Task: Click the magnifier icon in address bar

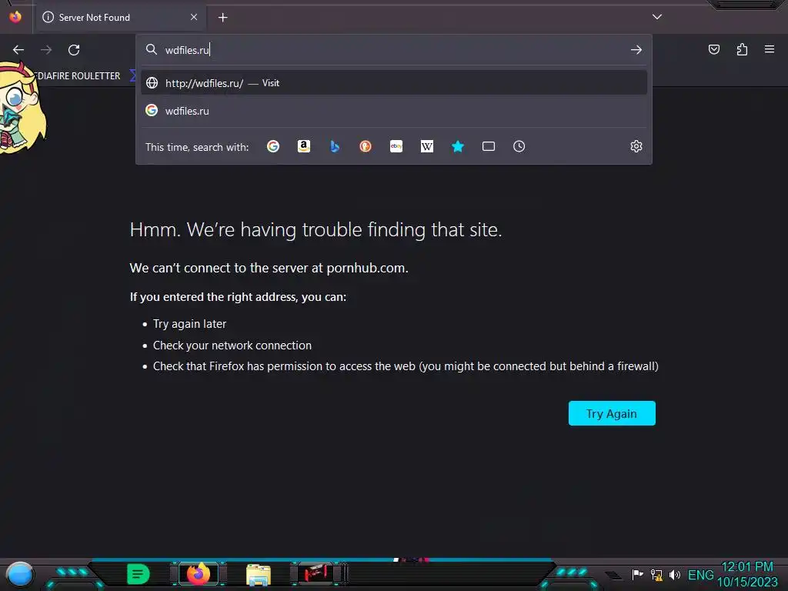Action: [x=152, y=49]
